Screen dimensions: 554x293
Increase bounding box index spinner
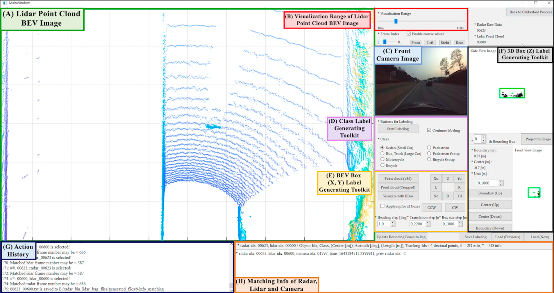point(484,137)
